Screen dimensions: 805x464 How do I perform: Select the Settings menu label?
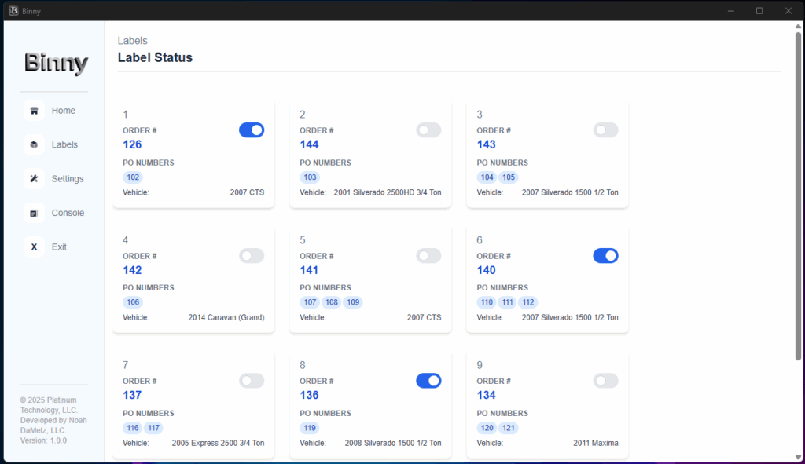pyautogui.click(x=68, y=178)
